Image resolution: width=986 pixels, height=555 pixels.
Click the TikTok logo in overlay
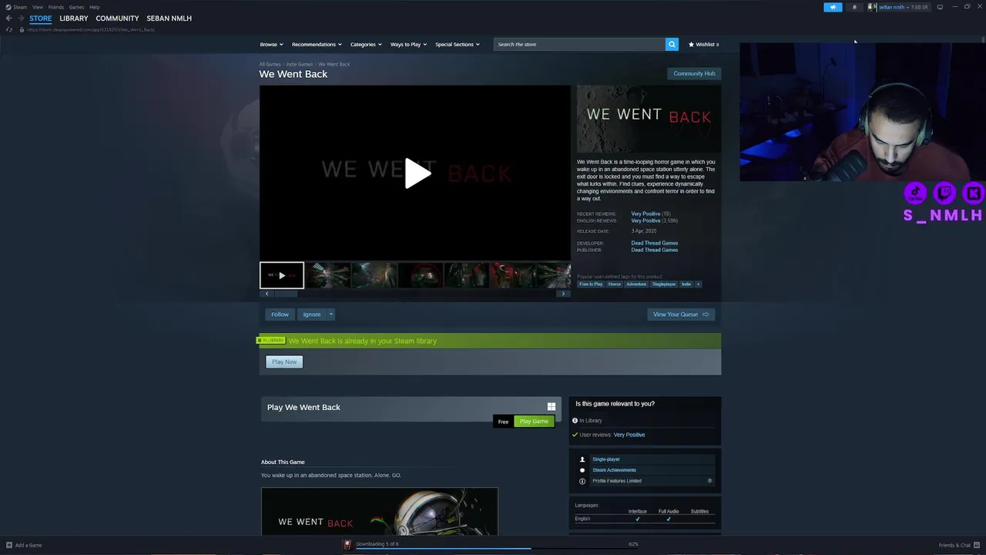point(915,193)
